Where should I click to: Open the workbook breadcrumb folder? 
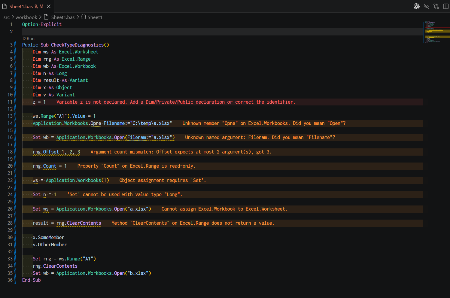(x=26, y=17)
